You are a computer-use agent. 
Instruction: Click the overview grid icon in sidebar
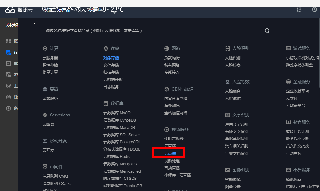point(8,41)
